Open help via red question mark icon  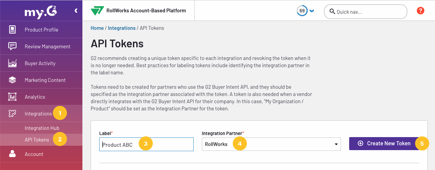point(420,11)
